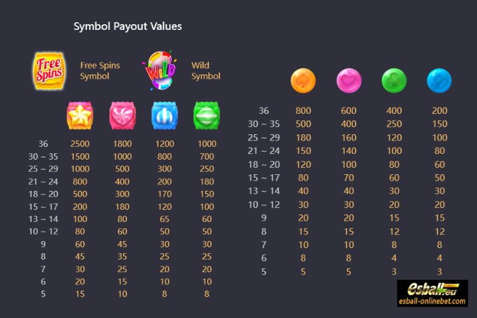This screenshot has height=318, width=477.
Task: Click the Symbol Payout Values heading
Action: pyautogui.click(x=128, y=27)
